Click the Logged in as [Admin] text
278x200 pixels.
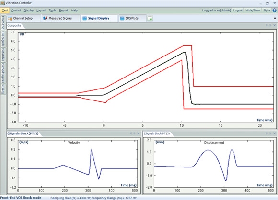click(216, 11)
